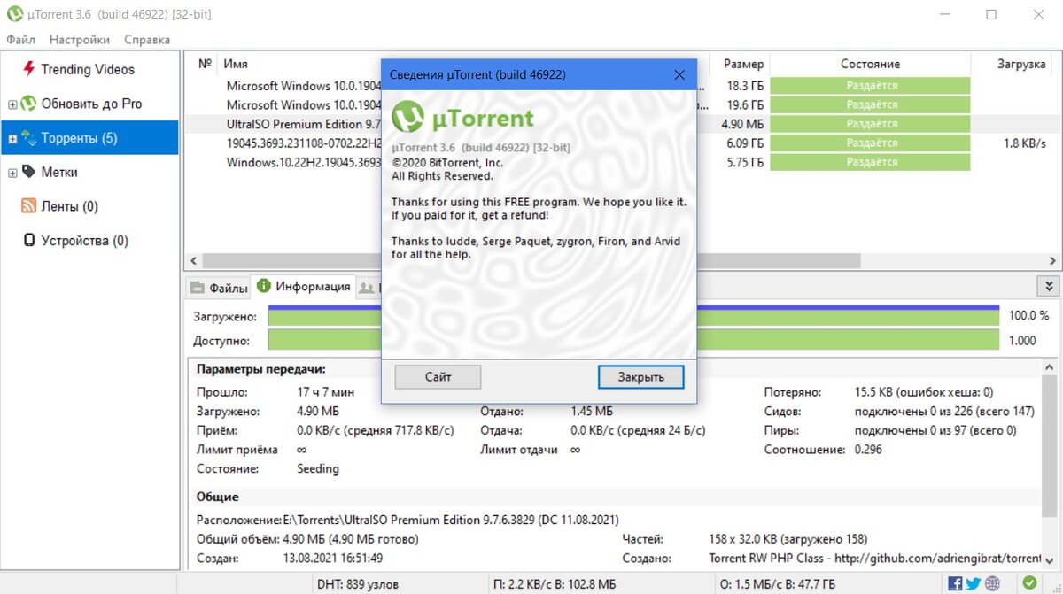The image size is (1063, 594).
Task: Click the Состояние value Seeding
Action: point(318,469)
